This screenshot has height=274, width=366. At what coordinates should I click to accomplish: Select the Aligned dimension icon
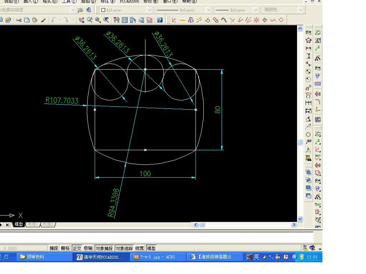(x=308, y=64)
